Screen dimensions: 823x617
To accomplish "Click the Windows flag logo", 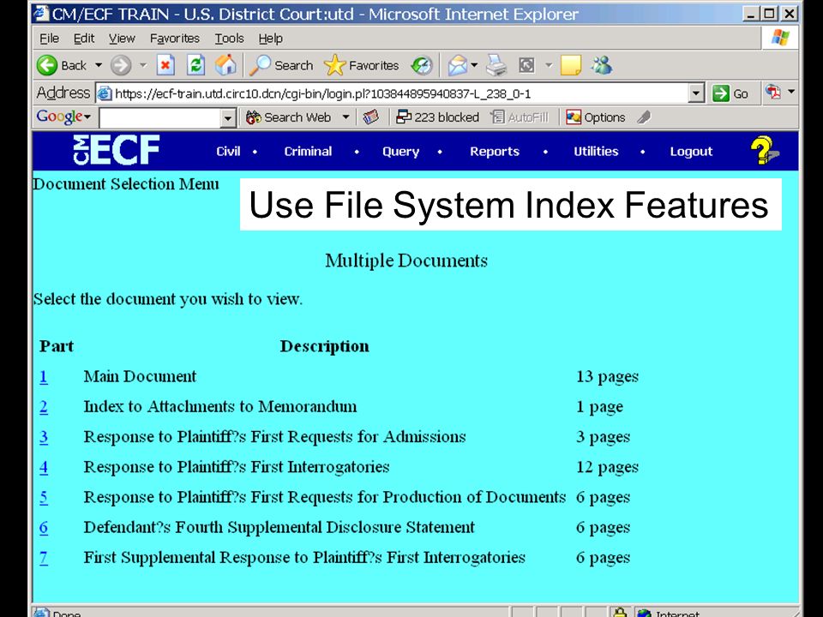I will pos(780,38).
